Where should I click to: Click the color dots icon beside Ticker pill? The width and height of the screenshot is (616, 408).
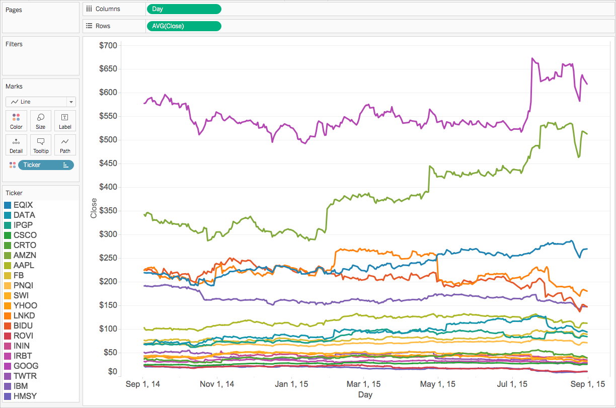(13, 165)
